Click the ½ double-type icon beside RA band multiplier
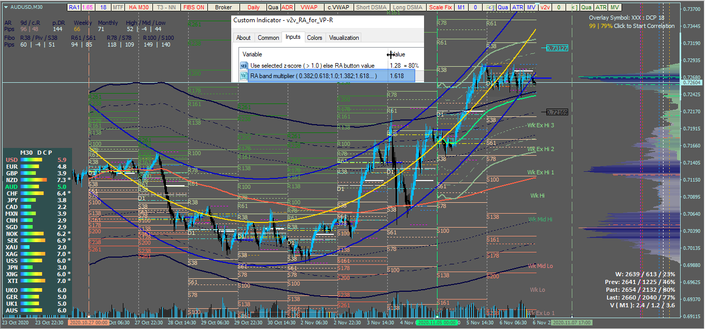Viewport: 705px width, 329px height. pyautogui.click(x=244, y=76)
